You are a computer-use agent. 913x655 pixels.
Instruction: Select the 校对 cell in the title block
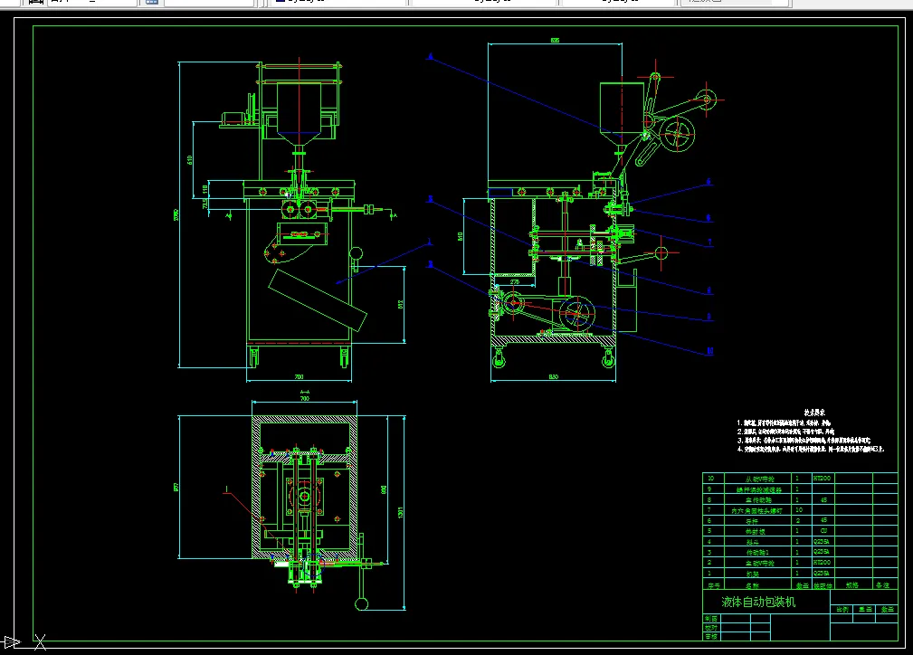point(711,628)
